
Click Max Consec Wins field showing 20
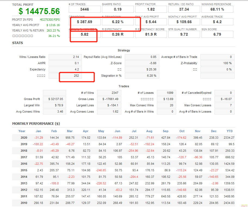coord(166,105)
